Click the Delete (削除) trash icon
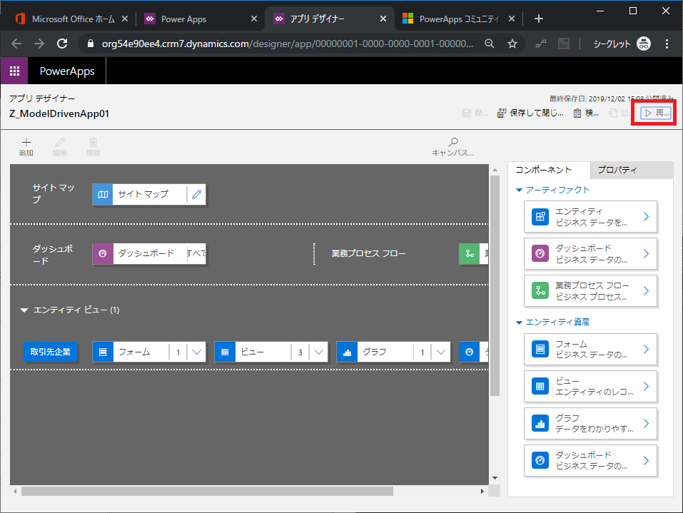Image resolution: width=683 pixels, height=513 pixels. click(93, 143)
